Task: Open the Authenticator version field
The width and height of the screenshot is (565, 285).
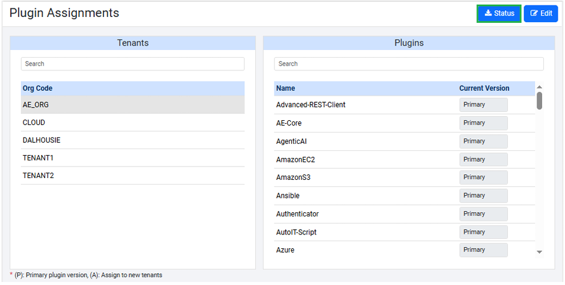Action: (483, 214)
